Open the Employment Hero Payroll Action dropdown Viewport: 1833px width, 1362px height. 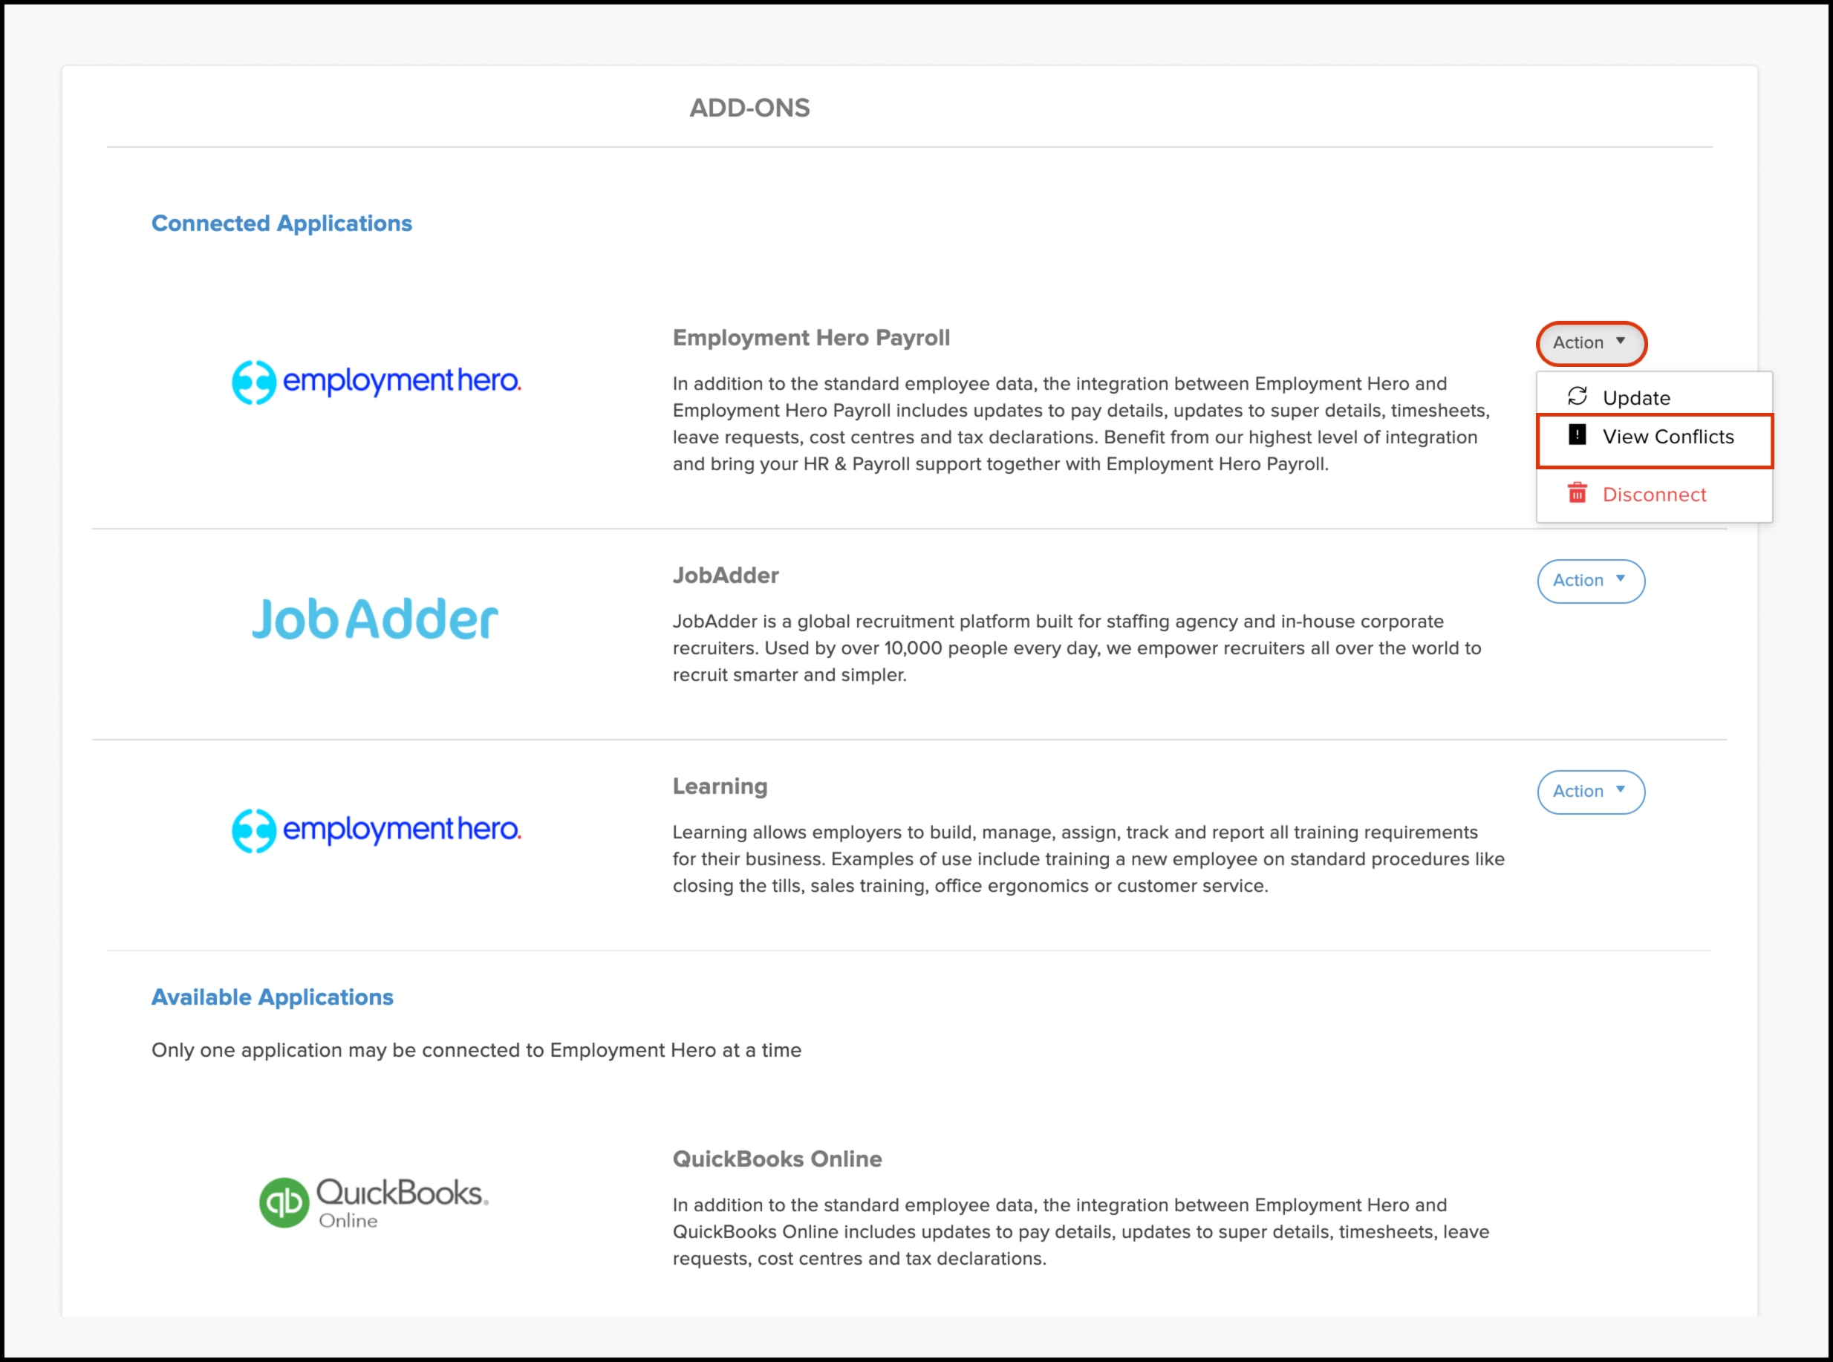pyautogui.click(x=1589, y=343)
